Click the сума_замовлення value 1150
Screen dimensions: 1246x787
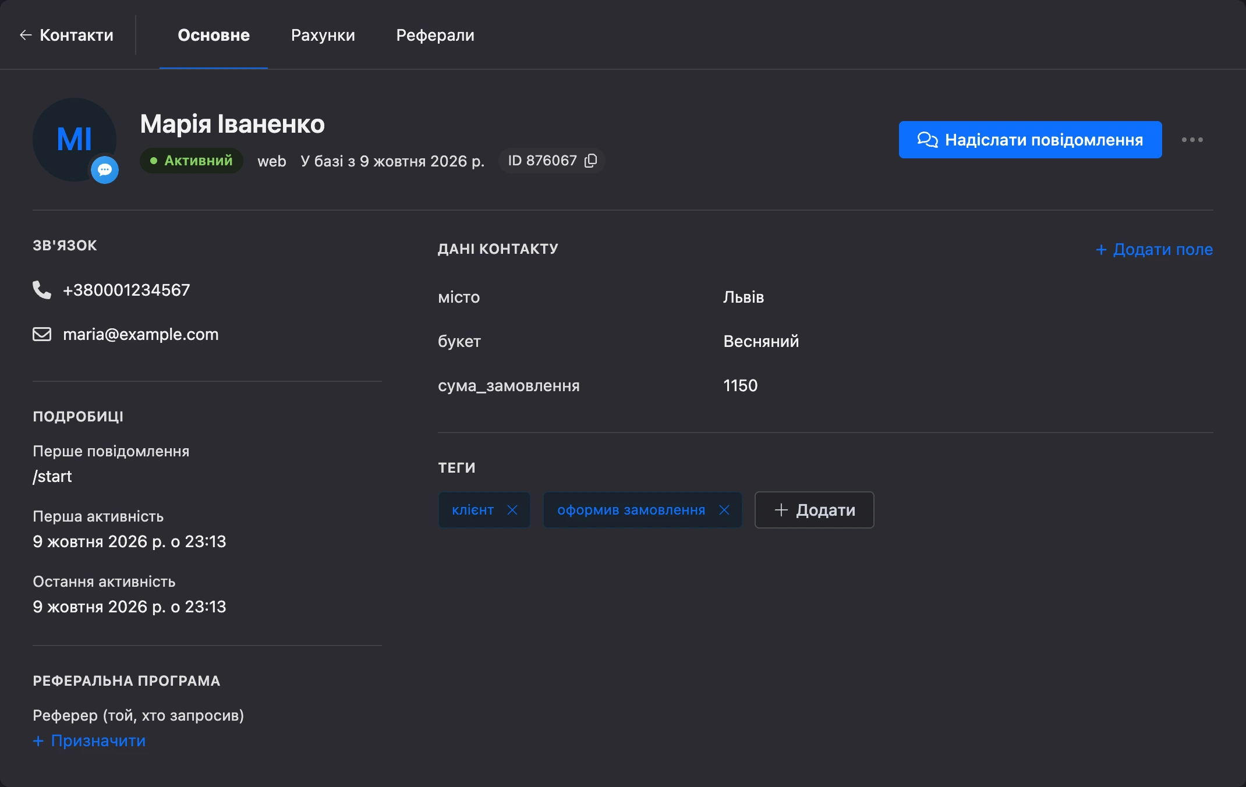click(x=740, y=385)
